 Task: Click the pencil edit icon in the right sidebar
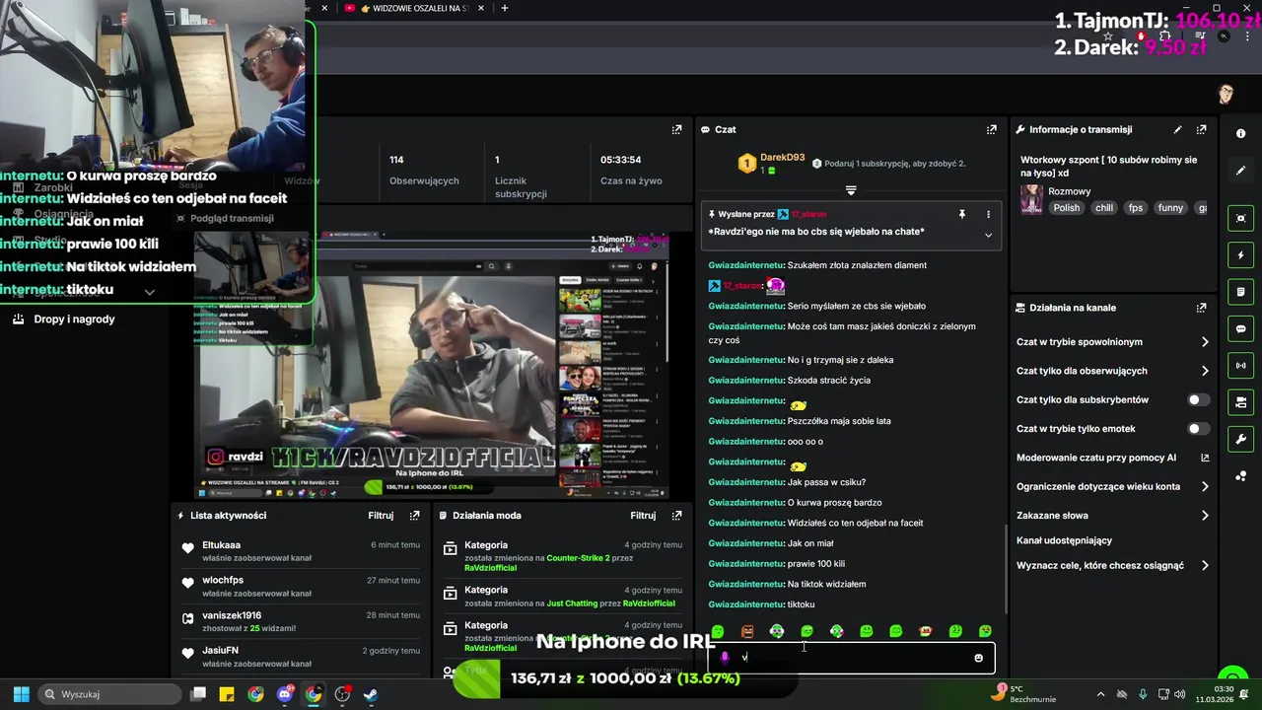(x=1240, y=171)
